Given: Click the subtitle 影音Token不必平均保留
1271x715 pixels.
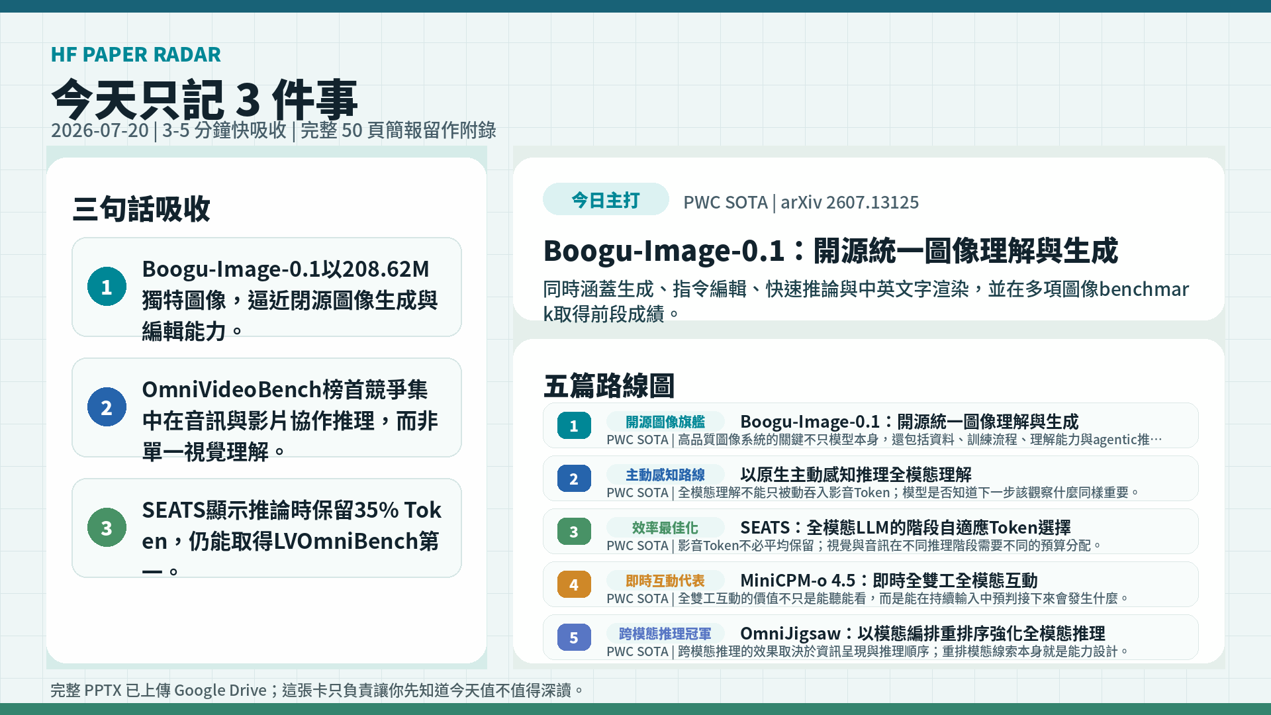Looking at the screenshot, I should click(855, 546).
